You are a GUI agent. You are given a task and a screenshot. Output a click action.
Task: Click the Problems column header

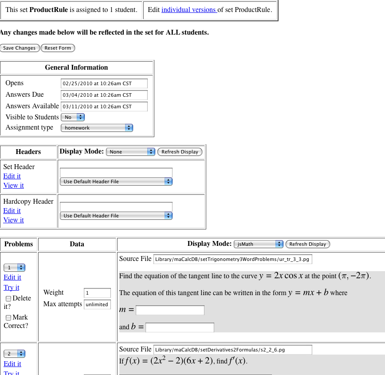[x=19, y=244]
